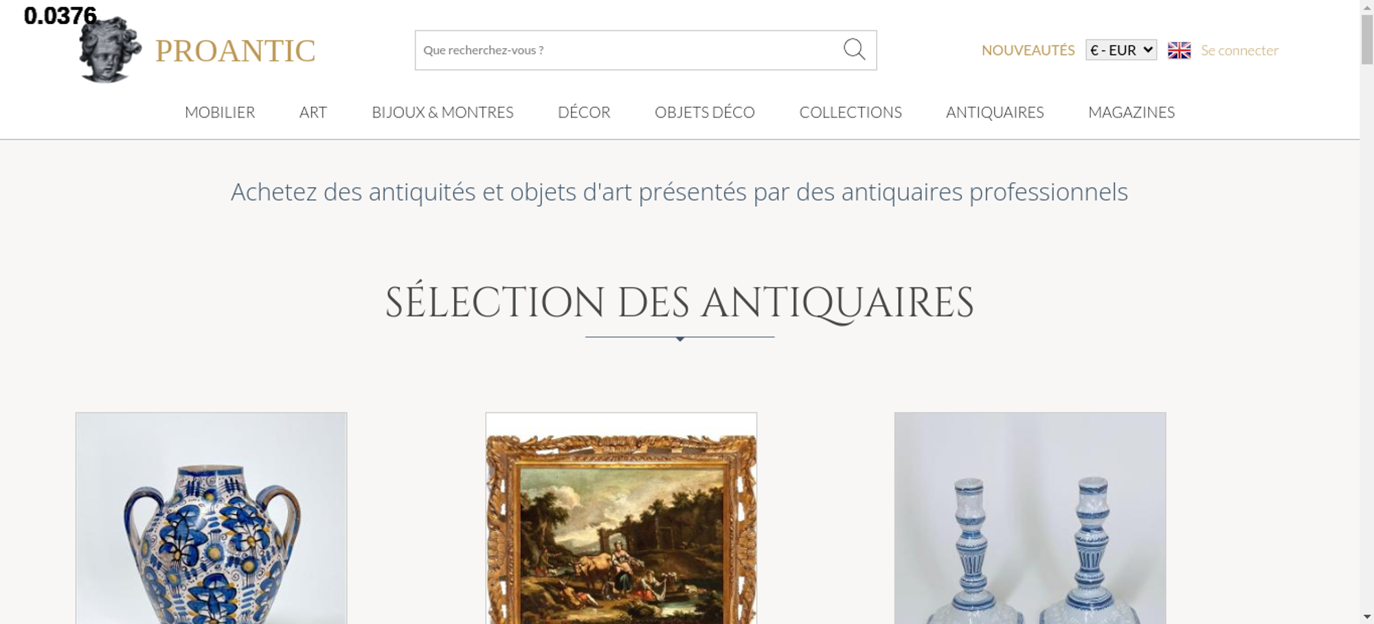Open the COLLECTIONS menu

[x=851, y=112]
